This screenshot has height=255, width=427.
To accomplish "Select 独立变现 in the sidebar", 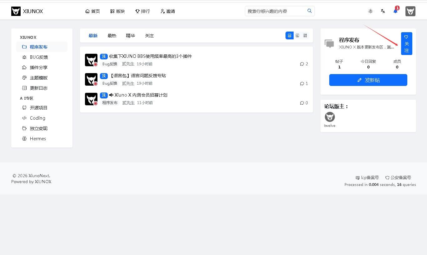I will point(42,128).
